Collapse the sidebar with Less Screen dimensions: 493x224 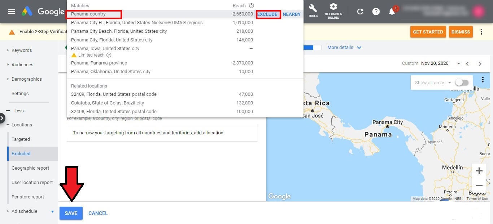19,111
